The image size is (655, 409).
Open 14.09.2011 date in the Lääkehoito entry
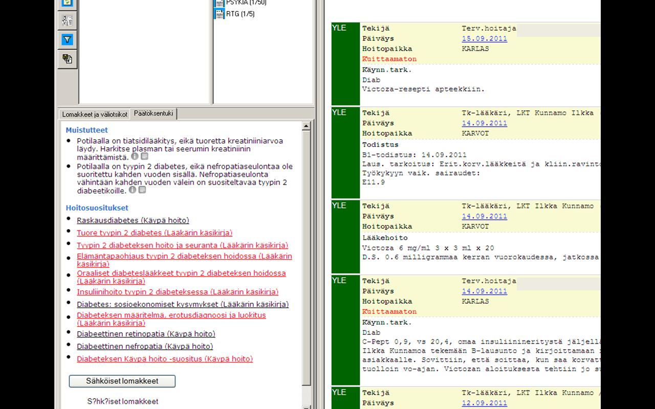(x=485, y=216)
